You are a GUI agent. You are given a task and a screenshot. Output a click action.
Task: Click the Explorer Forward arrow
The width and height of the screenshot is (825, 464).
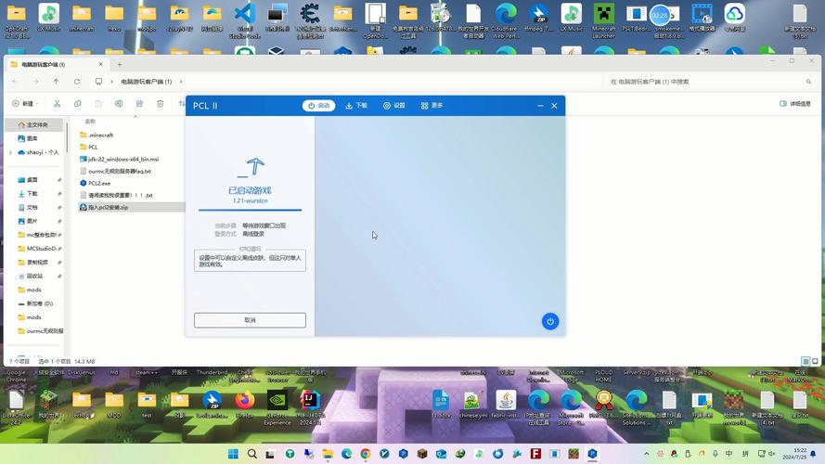point(35,82)
